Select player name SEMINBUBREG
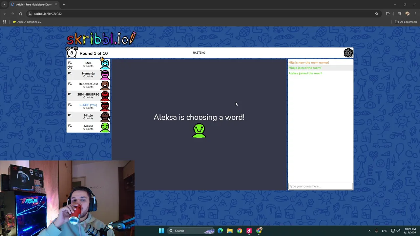Image resolution: width=420 pixels, height=236 pixels. coord(88,94)
